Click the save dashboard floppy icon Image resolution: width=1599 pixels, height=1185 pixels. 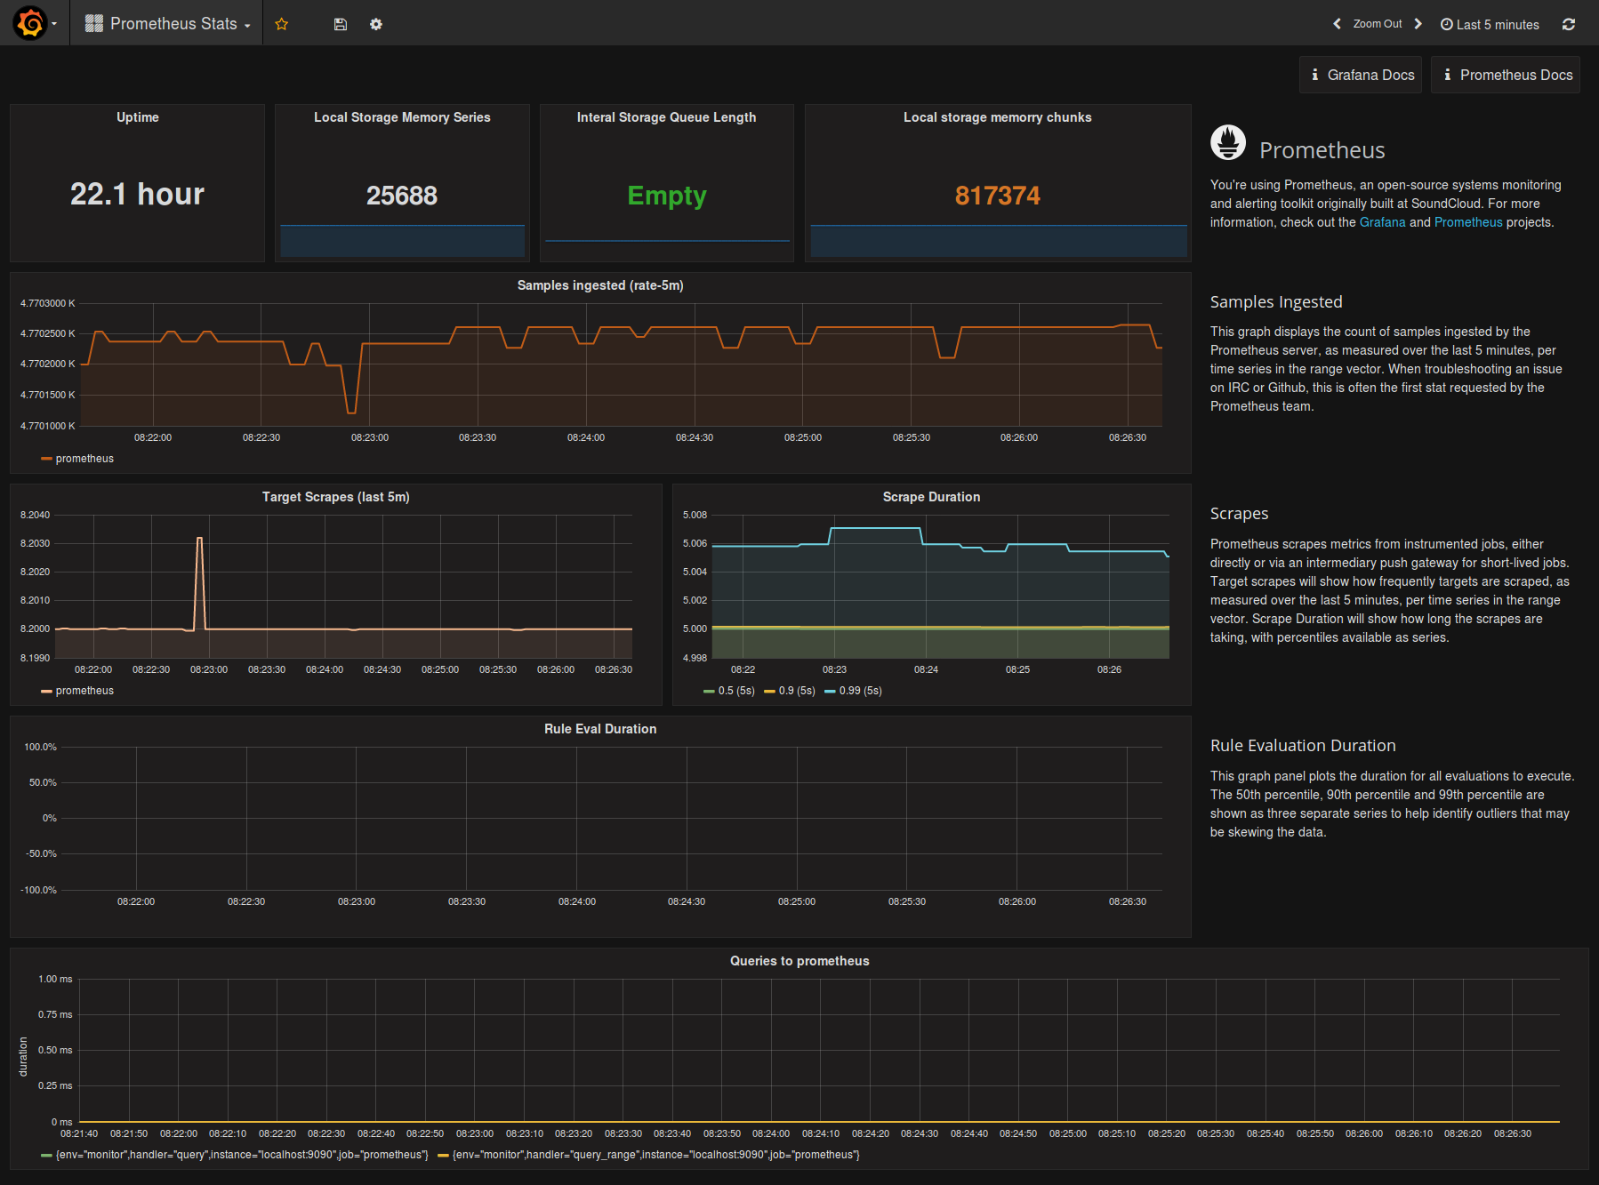coord(340,24)
